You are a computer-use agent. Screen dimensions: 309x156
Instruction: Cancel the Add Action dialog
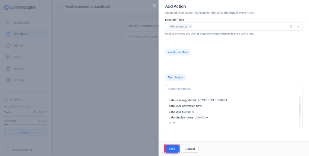(190, 149)
